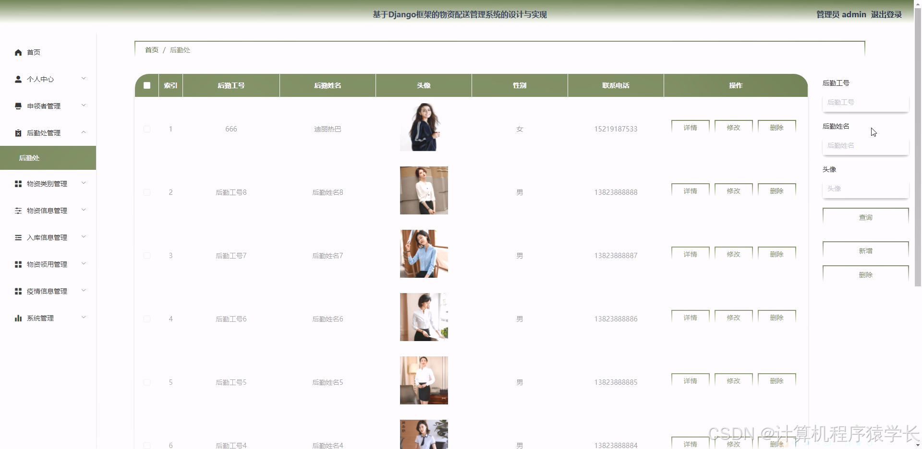Image resolution: width=922 pixels, height=449 pixels.
Task: Expand the 物资类别管理 chevron
Action: (84, 183)
